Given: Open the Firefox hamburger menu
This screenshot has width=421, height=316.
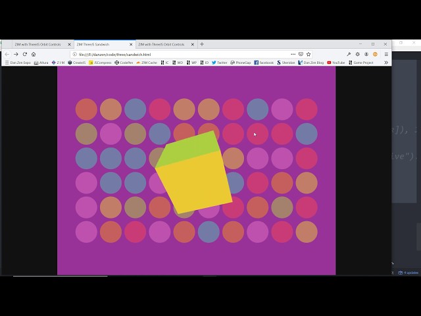Looking at the screenshot, I should pos(386,54).
